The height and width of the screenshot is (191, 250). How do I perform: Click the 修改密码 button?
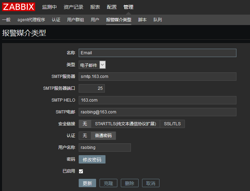click(x=92, y=159)
